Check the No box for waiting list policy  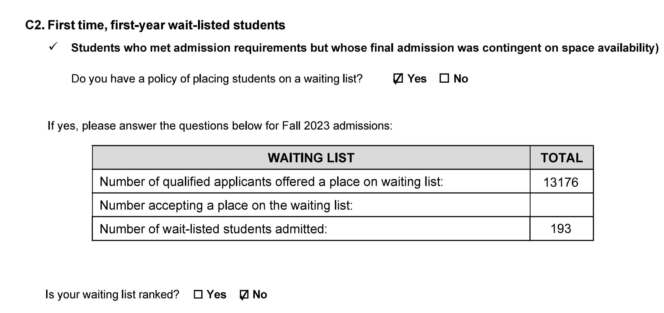[x=444, y=78]
